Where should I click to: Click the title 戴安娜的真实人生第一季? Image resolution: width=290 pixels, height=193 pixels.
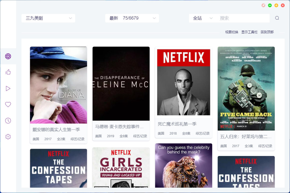tap(56, 130)
